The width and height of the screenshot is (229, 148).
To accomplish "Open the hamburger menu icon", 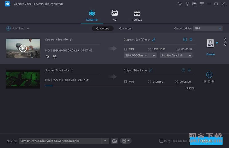I will pos(202,4).
